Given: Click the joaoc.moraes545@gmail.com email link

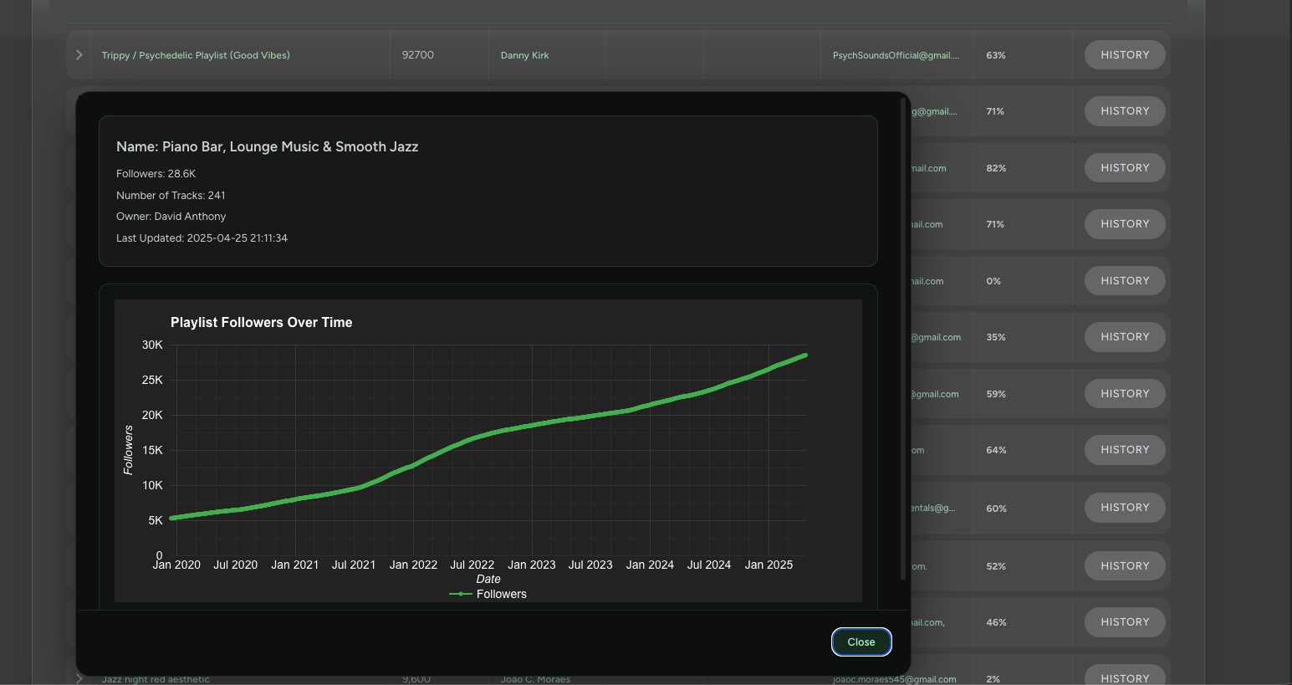Looking at the screenshot, I should (894, 679).
